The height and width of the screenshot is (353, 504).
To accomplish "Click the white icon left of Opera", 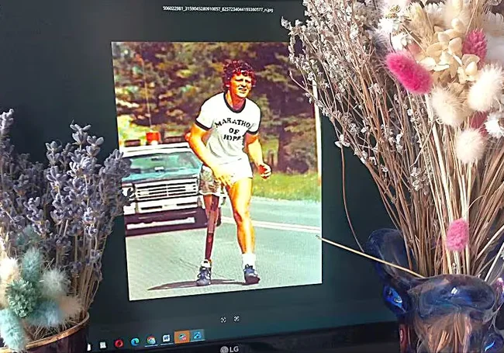I will (103, 344).
